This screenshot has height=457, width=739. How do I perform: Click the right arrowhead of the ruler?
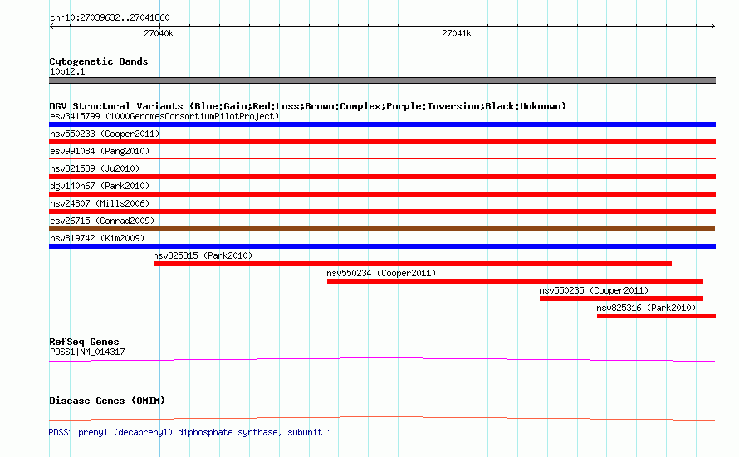pyautogui.click(x=713, y=26)
